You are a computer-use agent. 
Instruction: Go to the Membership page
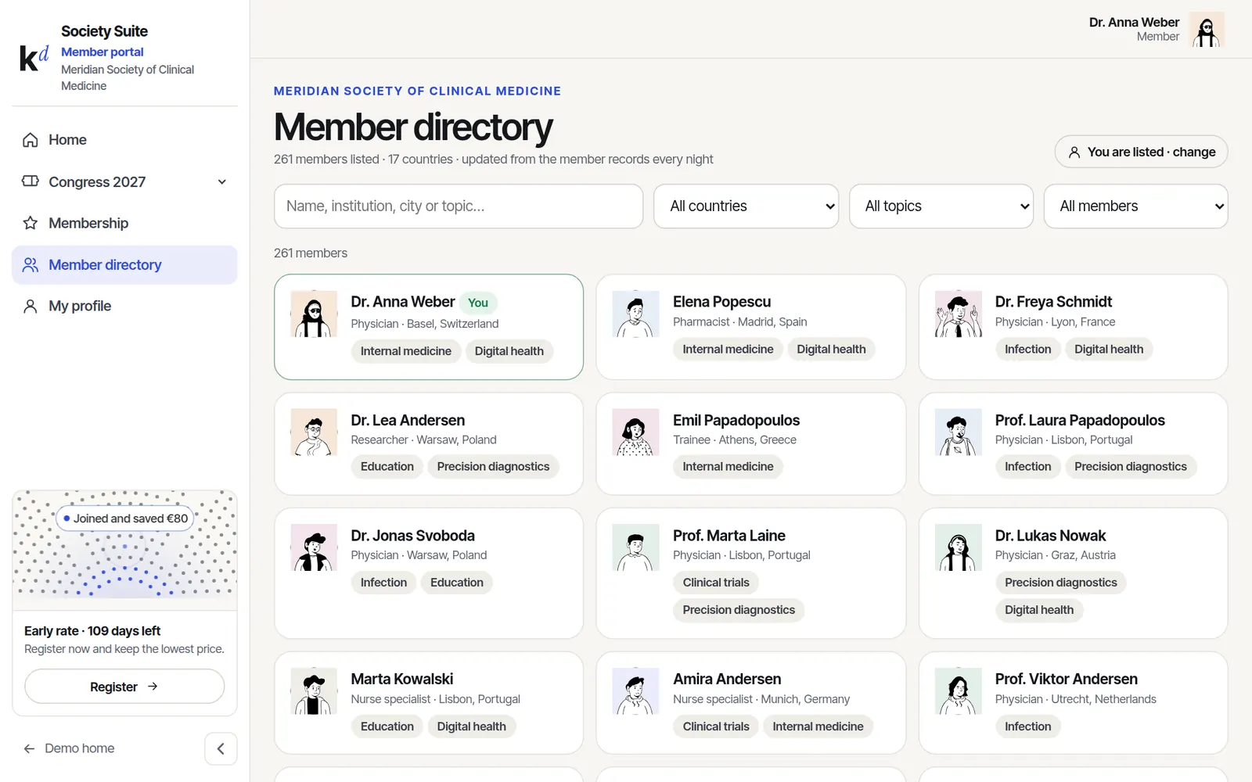coord(124,223)
